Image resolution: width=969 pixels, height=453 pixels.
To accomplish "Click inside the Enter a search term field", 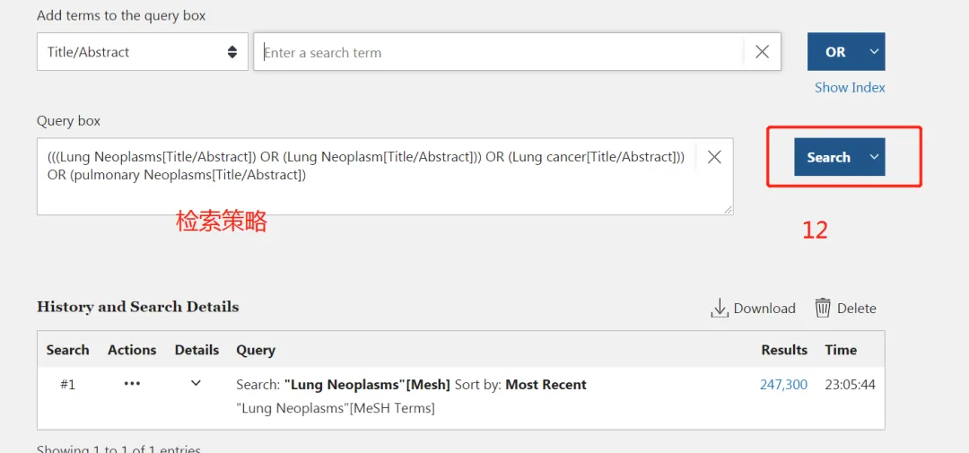I will [498, 52].
